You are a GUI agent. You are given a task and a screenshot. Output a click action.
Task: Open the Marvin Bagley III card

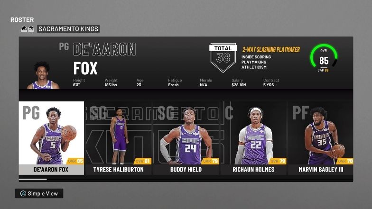click(320, 137)
